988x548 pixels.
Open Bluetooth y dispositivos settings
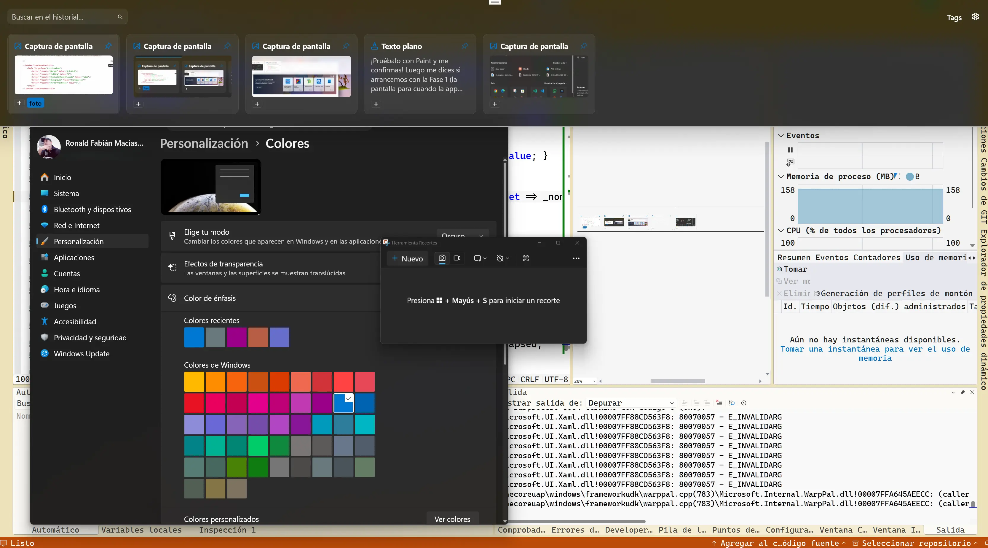tap(92, 209)
